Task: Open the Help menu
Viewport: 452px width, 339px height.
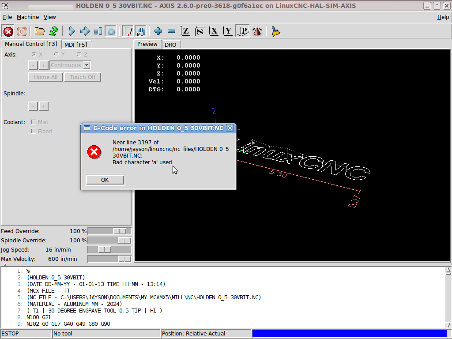Action: pos(443,17)
